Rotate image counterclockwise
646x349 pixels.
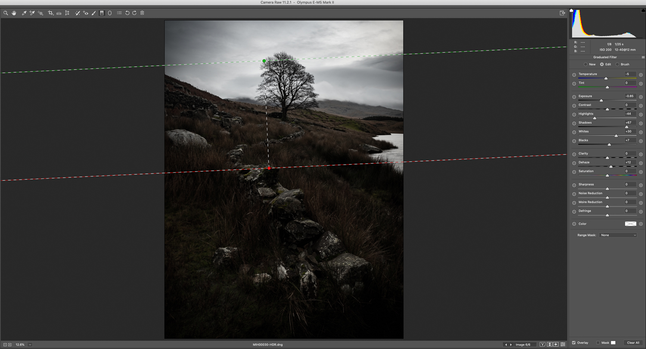127,13
